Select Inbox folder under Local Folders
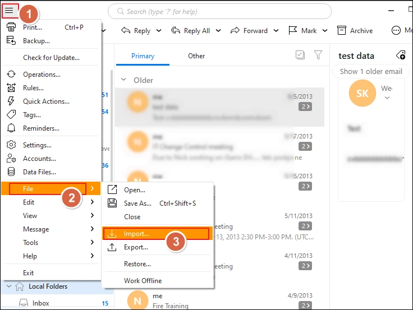The image size is (413, 310). pyautogui.click(x=57, y=303)
